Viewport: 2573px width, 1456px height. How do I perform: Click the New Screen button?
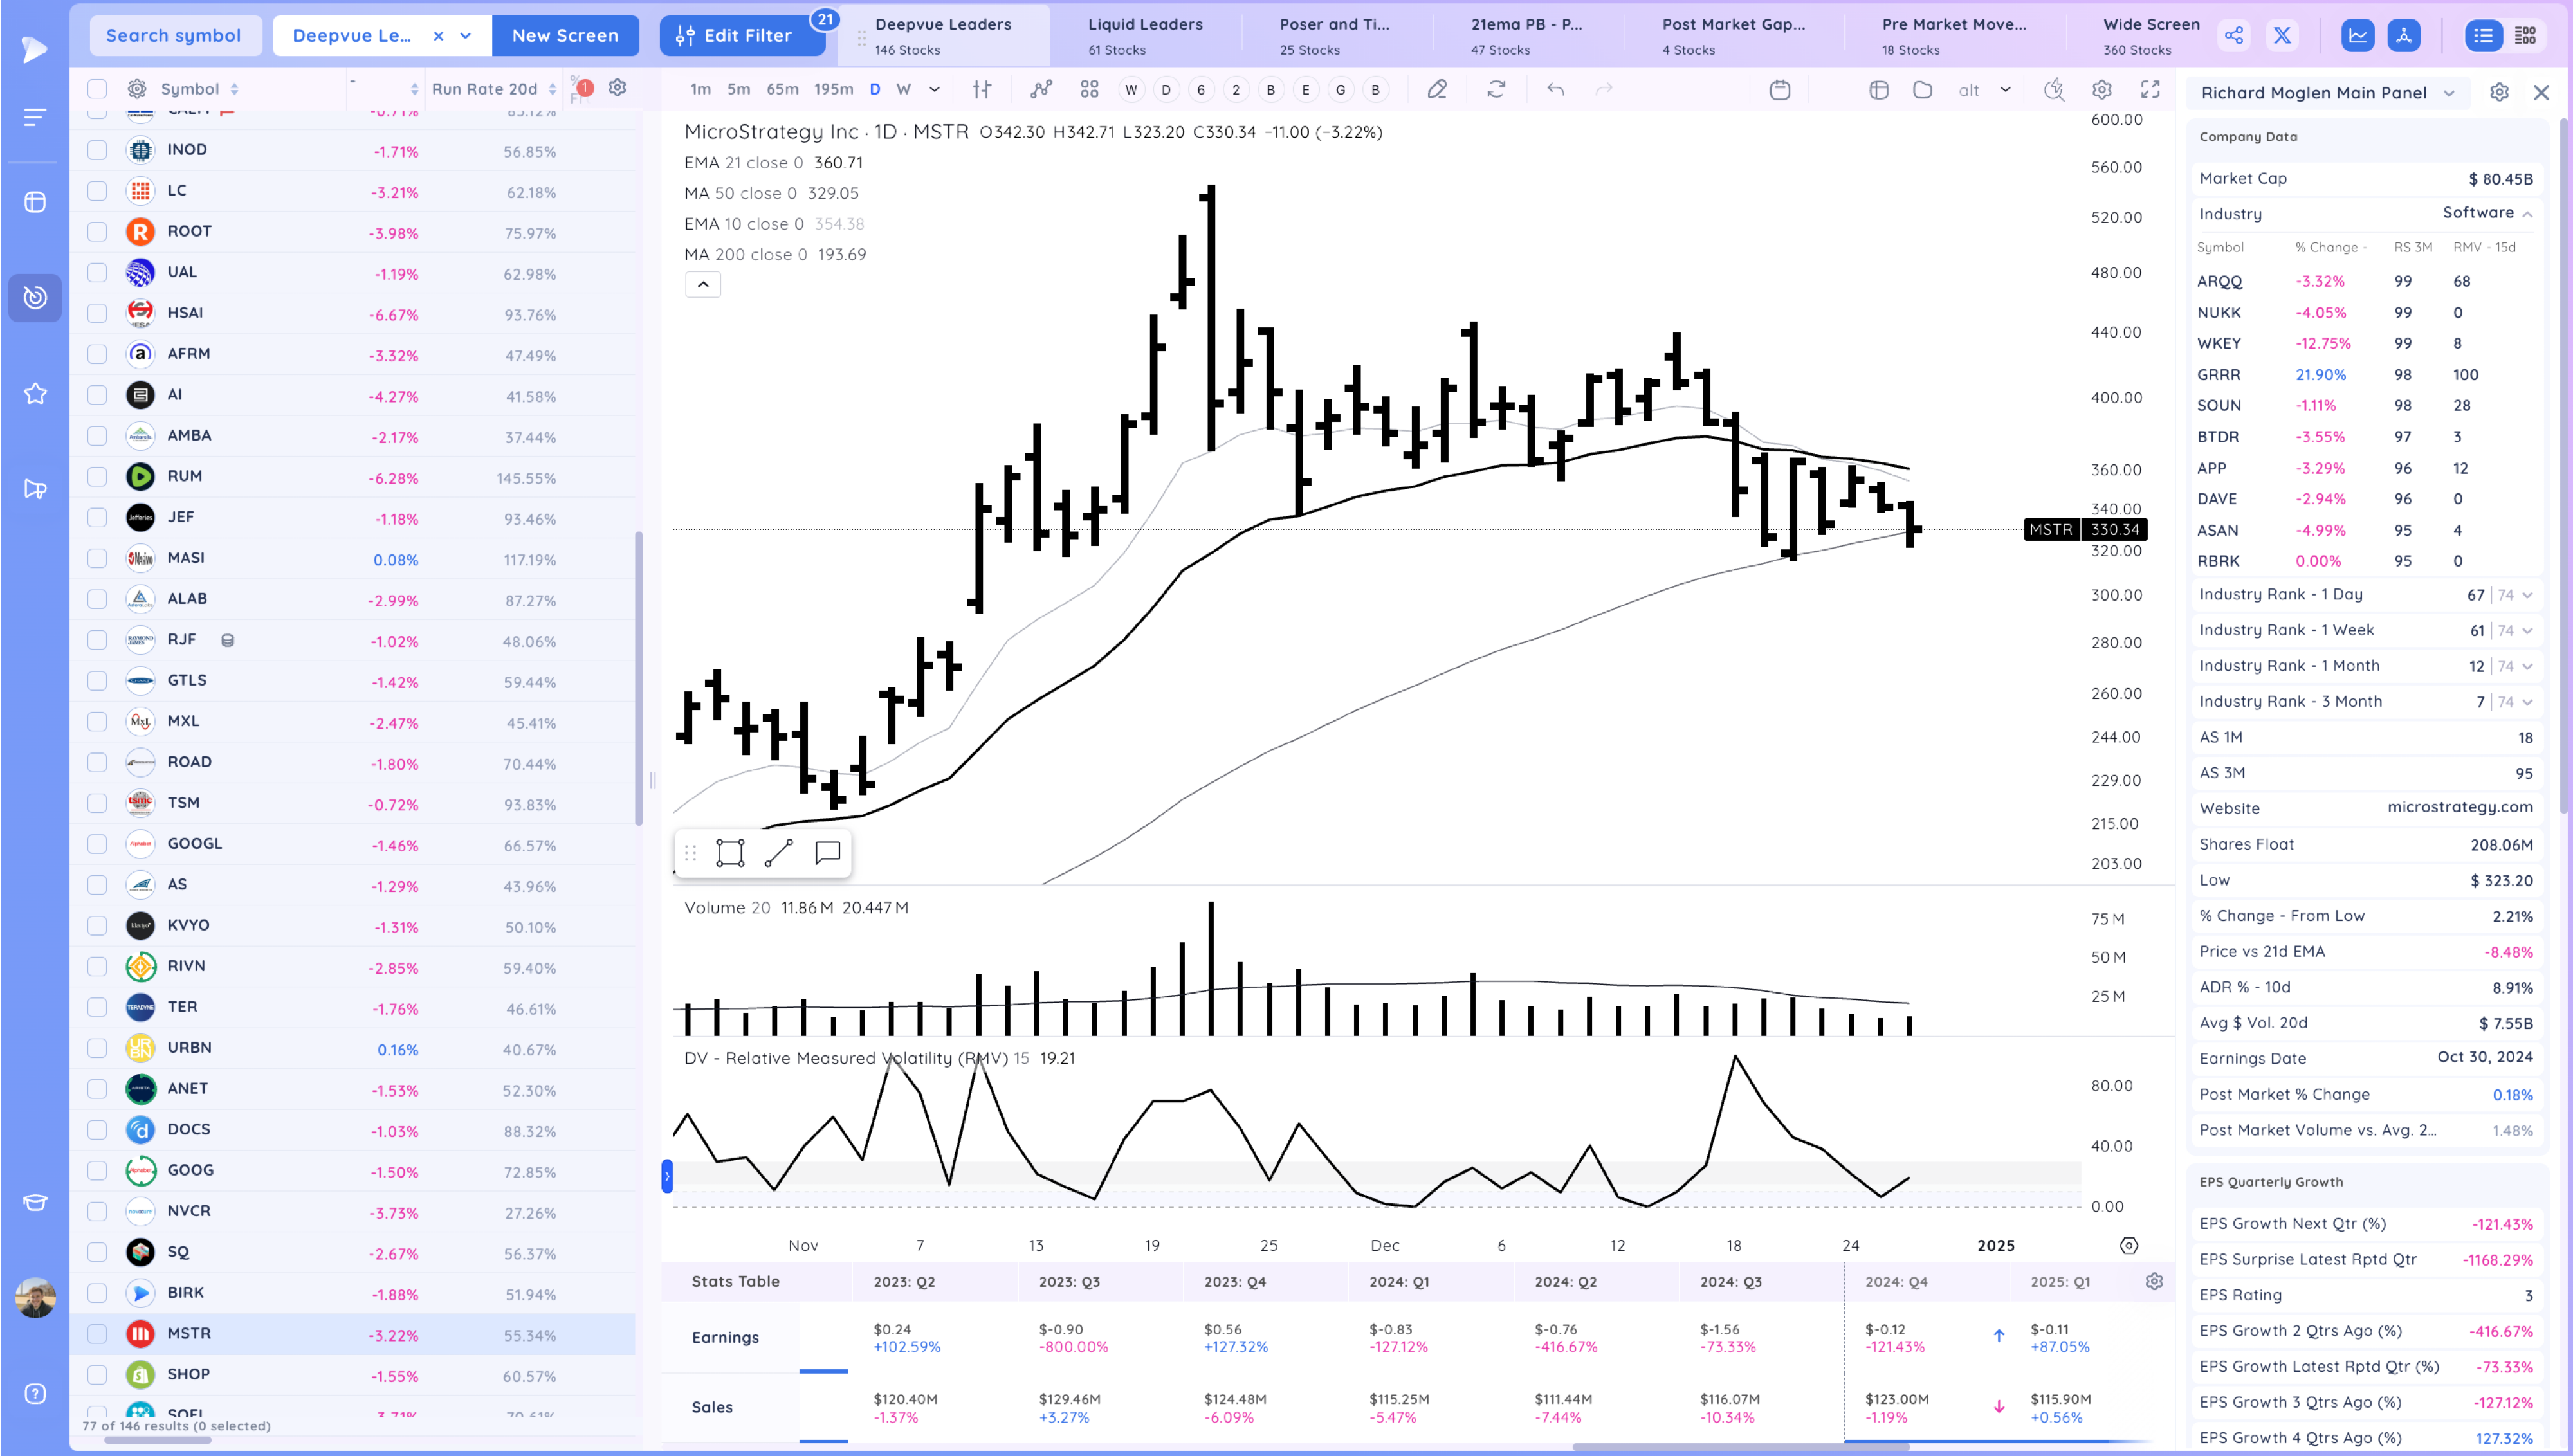pyautogui.click(x=565, y=36)
